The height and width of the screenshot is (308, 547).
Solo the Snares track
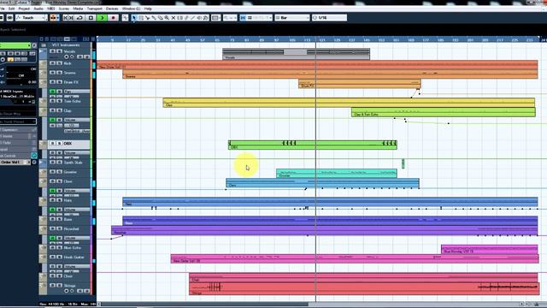tap(59, 73)
